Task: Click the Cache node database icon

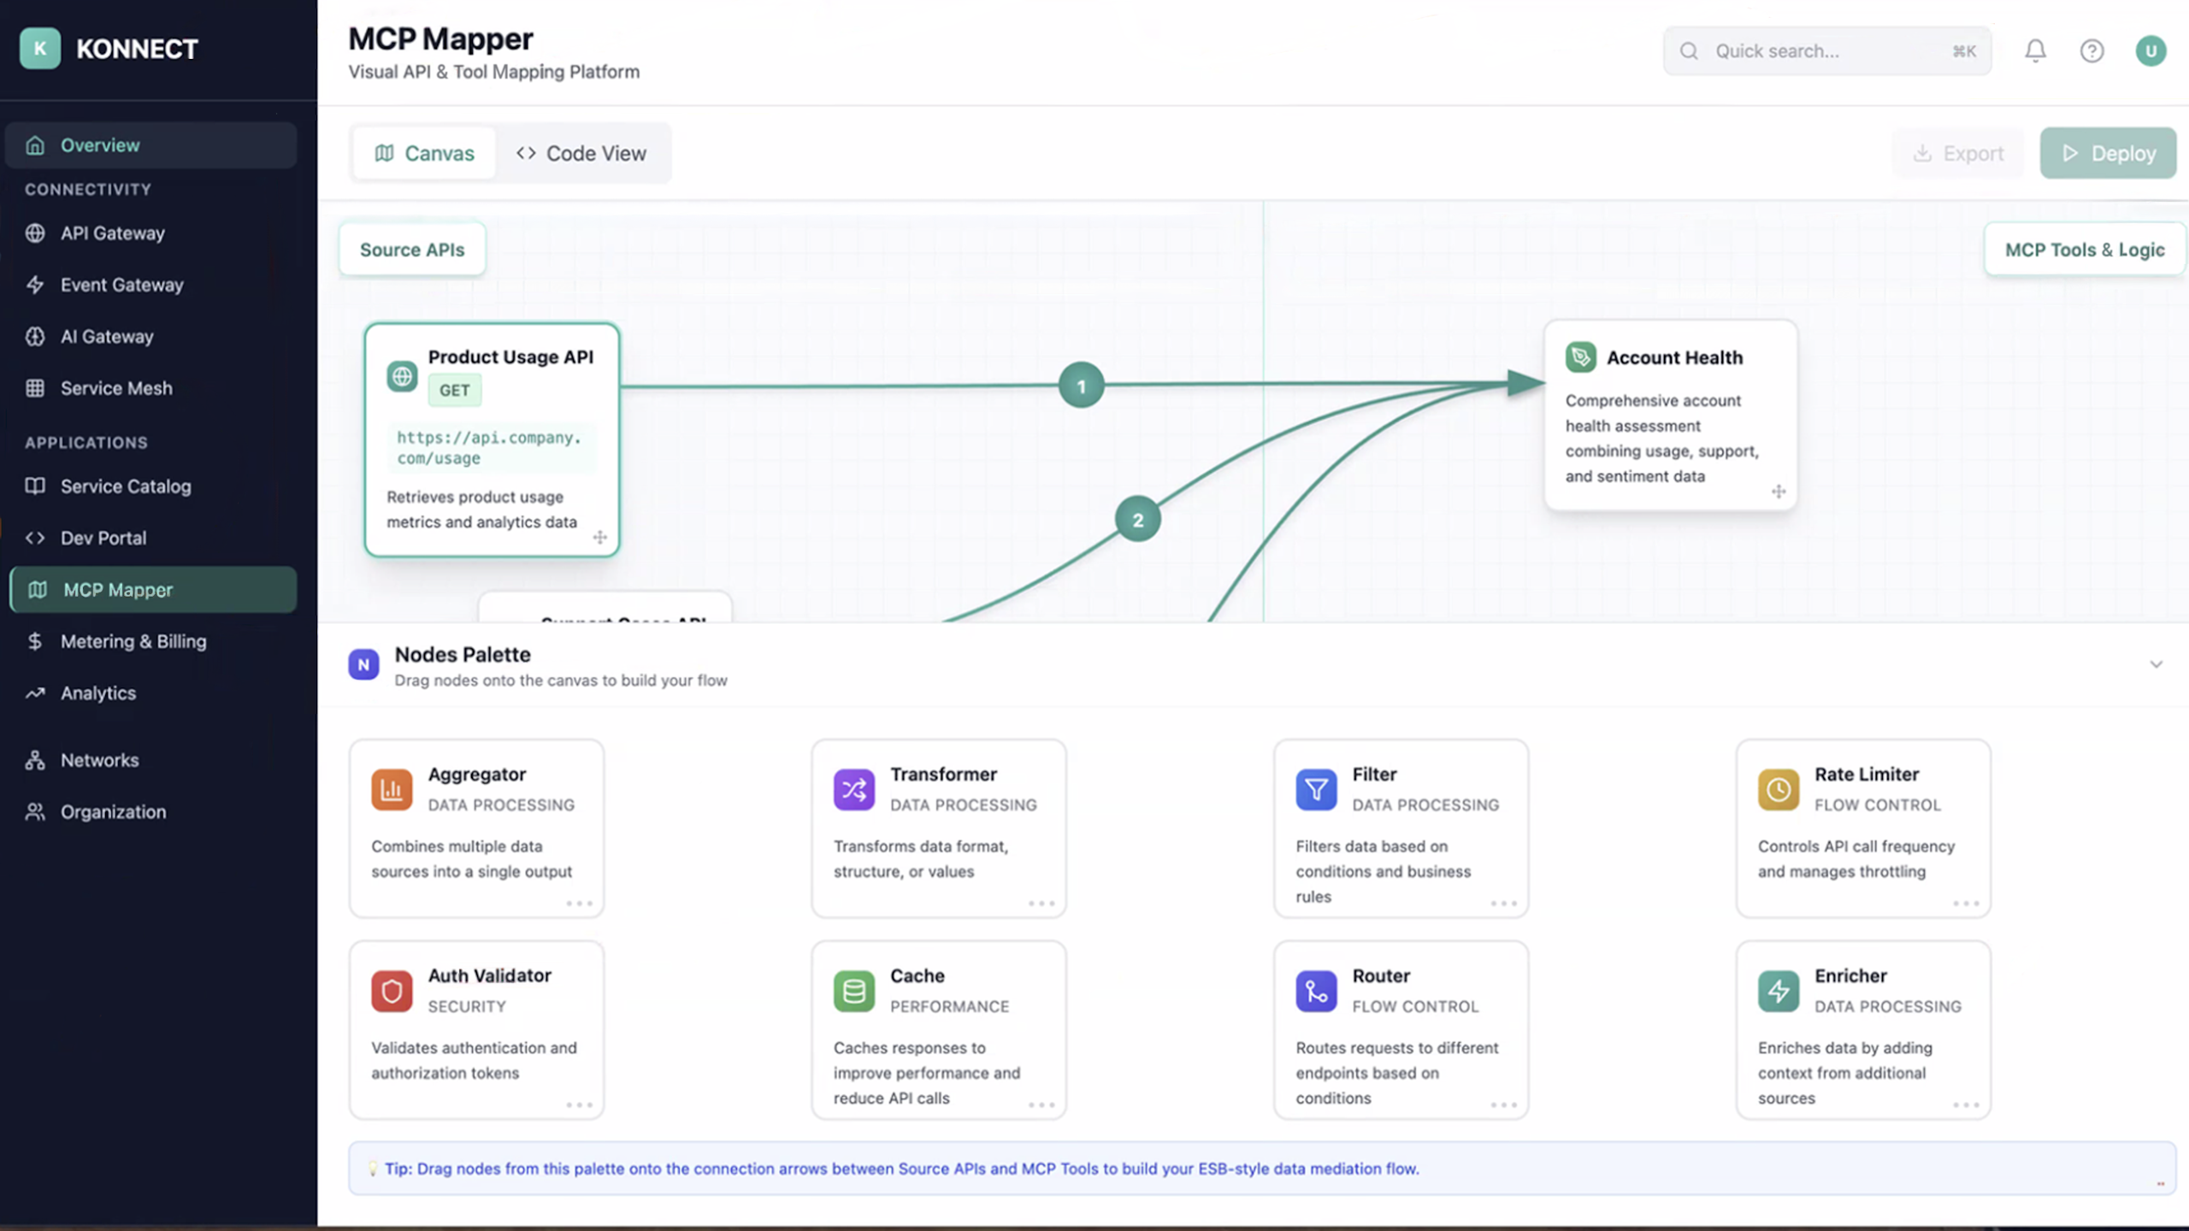Action: pos(853,991)
